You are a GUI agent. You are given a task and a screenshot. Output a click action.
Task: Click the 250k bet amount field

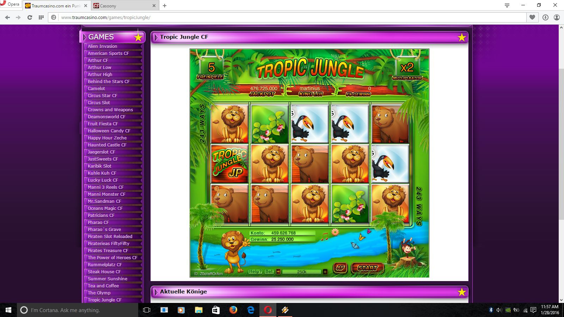(302, 272)
